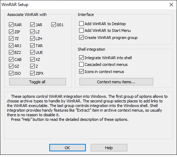Screen dimensions: 177x157
Task: Enable Cascaded context menus
Action: tap(81, 65)
